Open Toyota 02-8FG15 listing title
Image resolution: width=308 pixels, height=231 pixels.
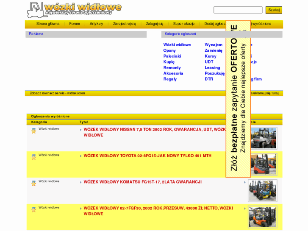pos(147,156)
